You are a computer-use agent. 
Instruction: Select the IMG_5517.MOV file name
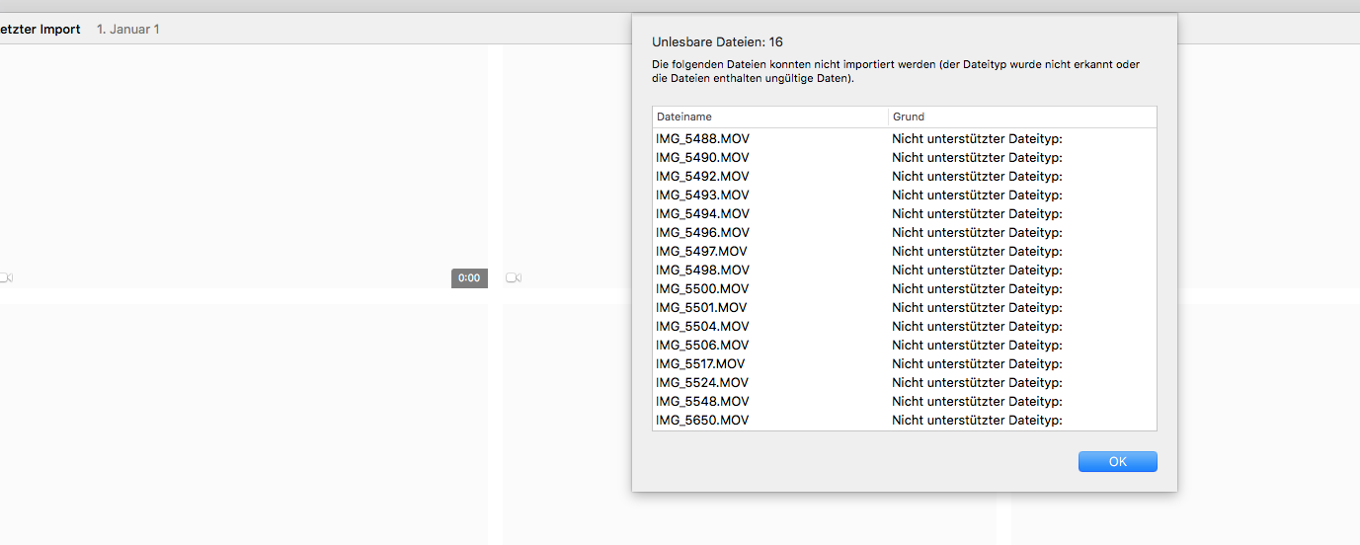(700, 363)
